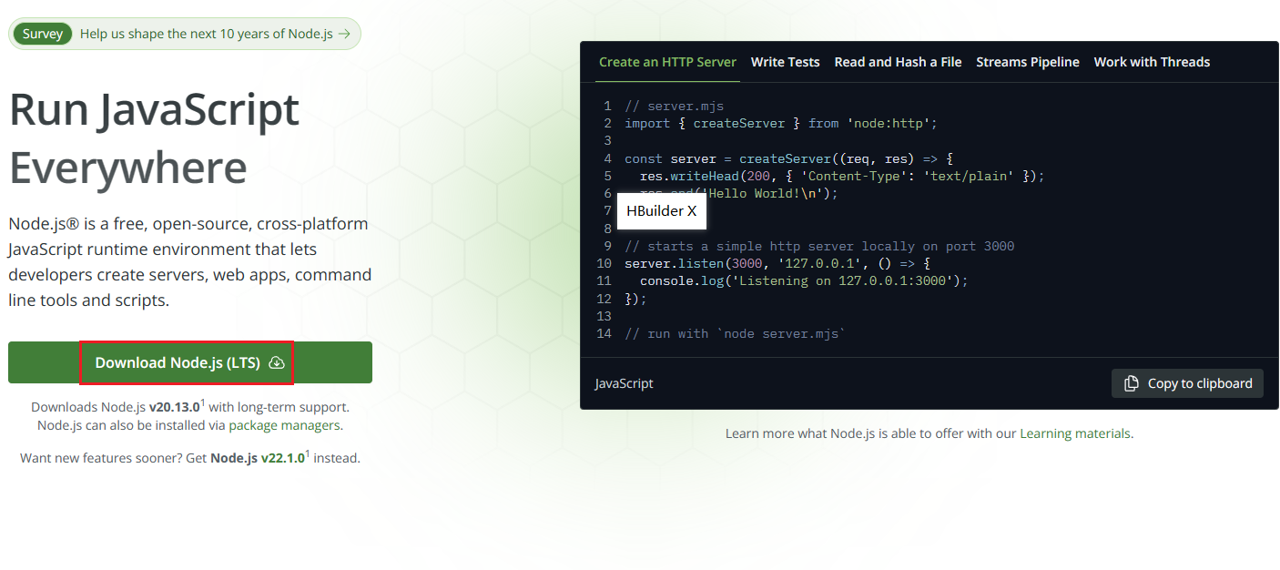Switch to Write Tests tab
This screenshot has width=1280, height=570.
point(785,62)
